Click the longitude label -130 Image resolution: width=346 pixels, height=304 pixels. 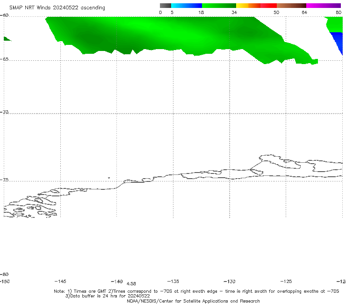[230, 281]
